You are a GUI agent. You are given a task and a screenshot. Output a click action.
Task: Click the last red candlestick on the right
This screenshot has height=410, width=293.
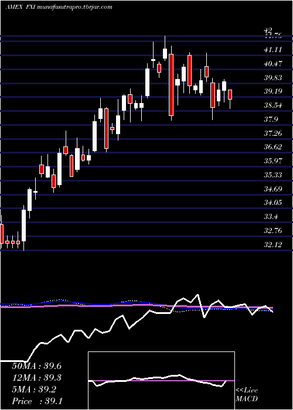[230, 95]
